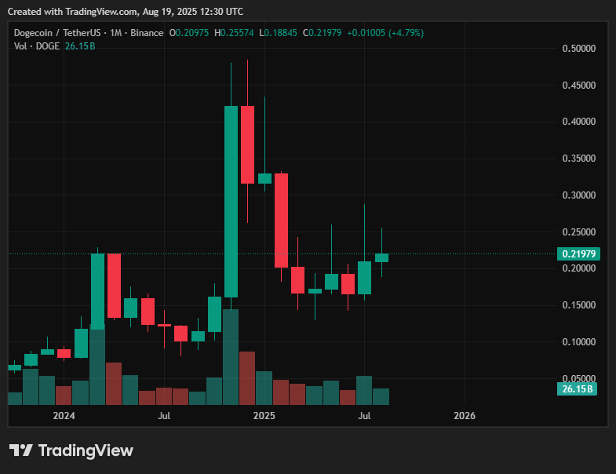616x474 pixels.
Task: Select the latest rightmost green candle
Action: [381, 257]
